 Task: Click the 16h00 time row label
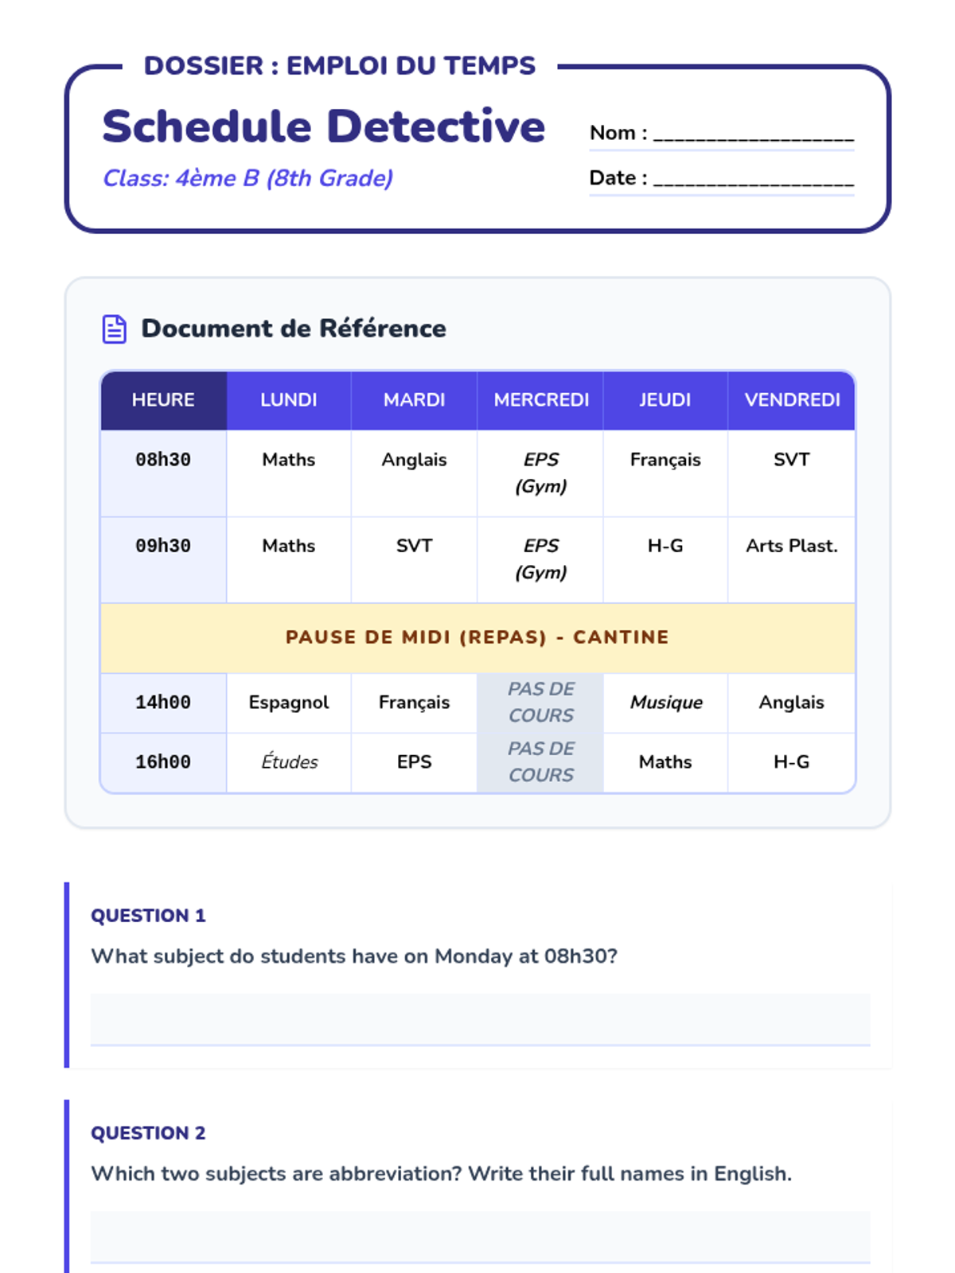click(163, 762)
